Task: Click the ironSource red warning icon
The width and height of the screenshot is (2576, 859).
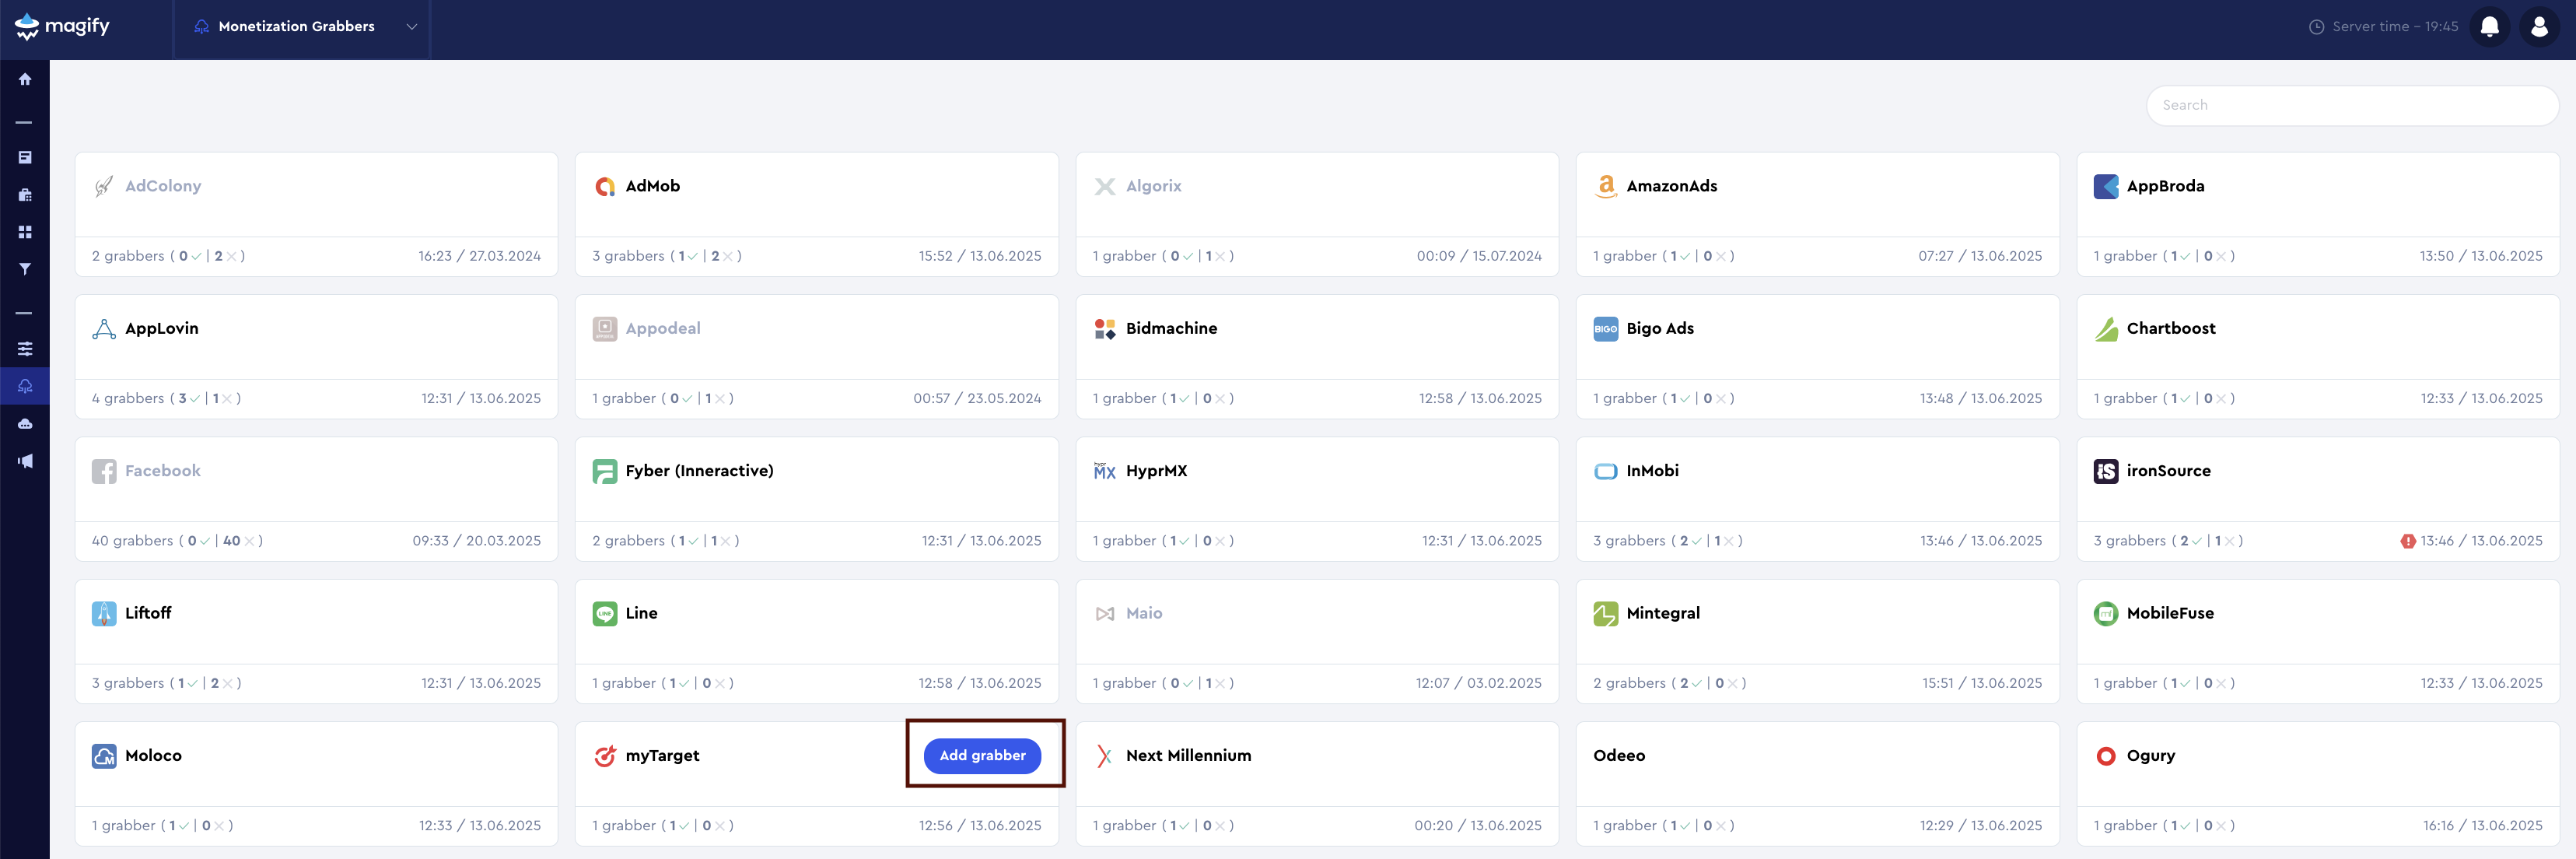Action: click(2407, 541)
